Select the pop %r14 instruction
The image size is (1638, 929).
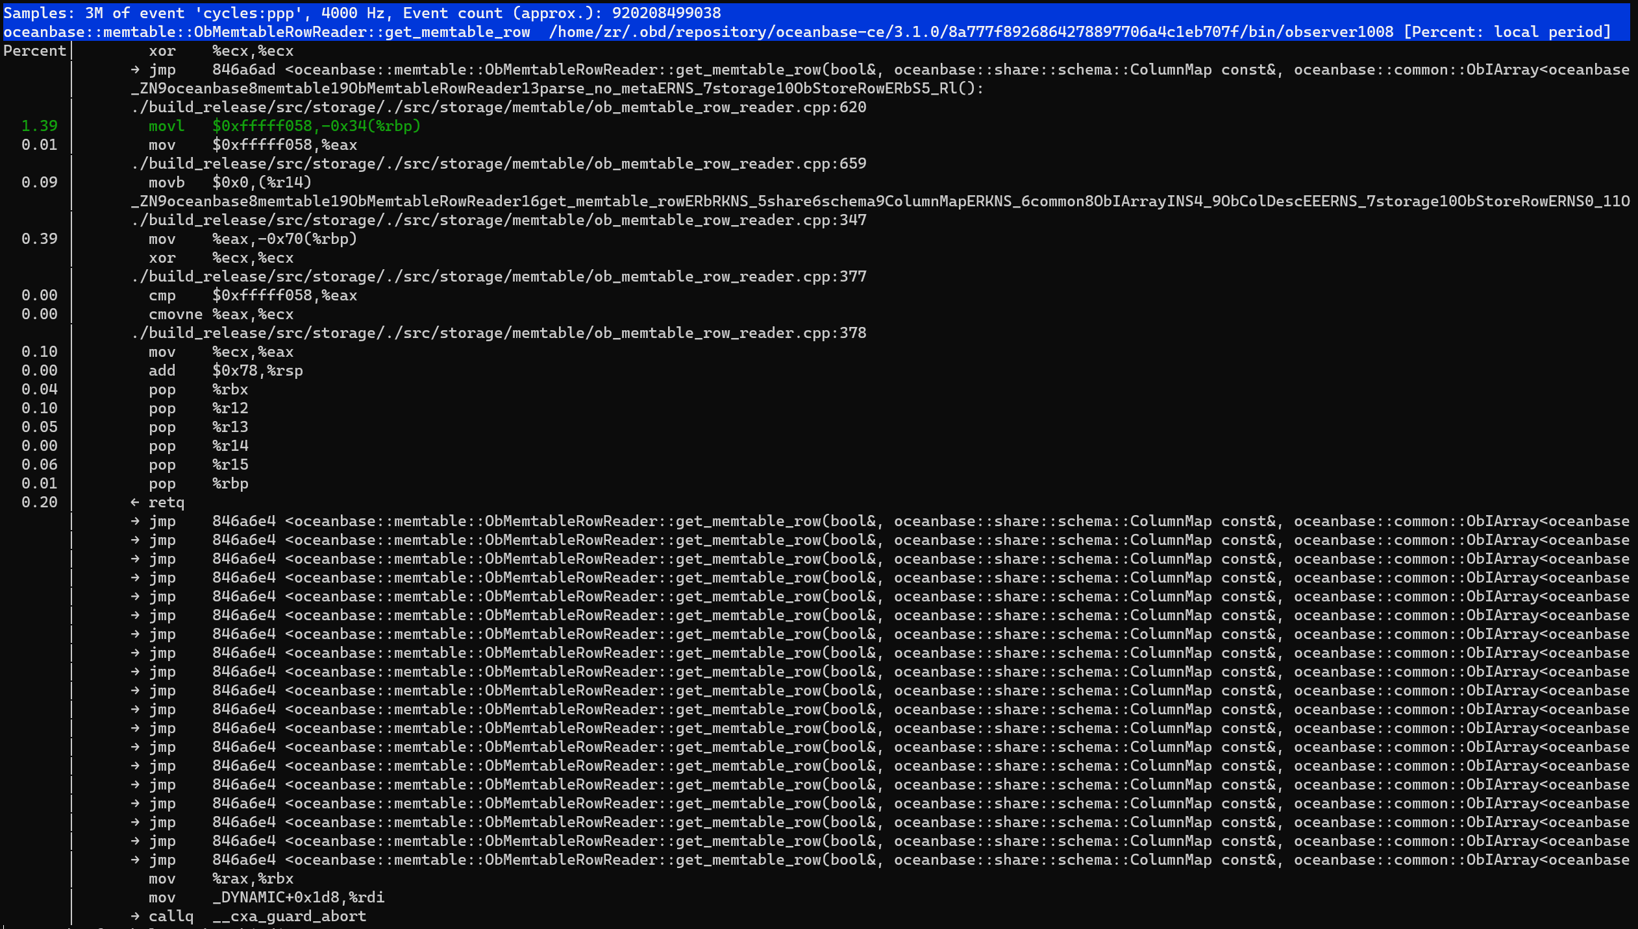(198, 446)
